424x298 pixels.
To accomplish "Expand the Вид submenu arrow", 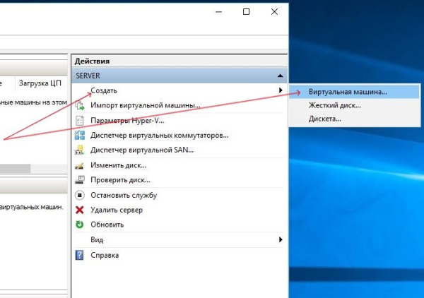I will [x=281, y=239].
